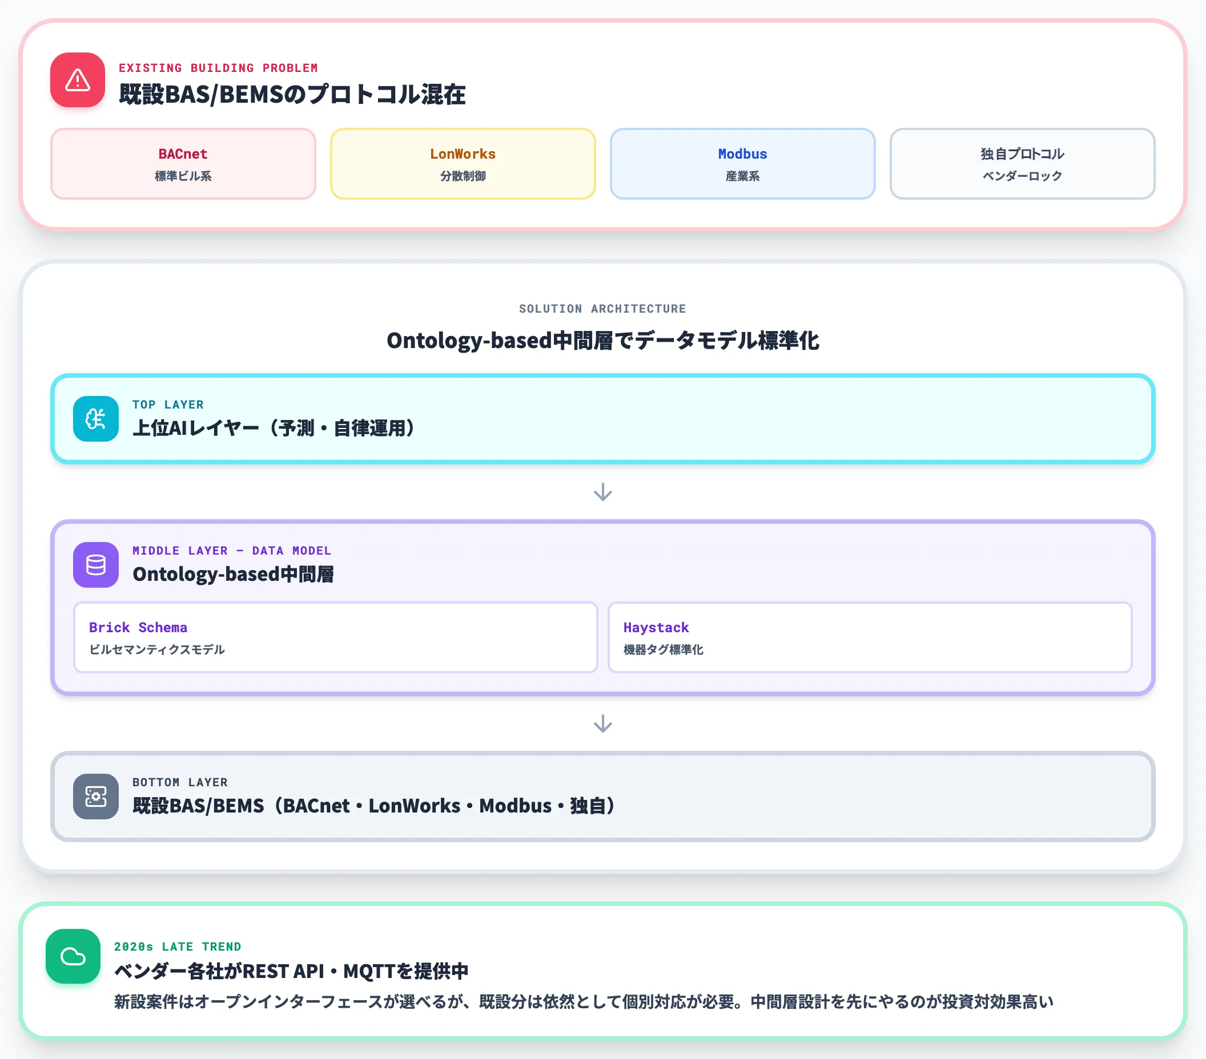Click the gray system icon in Bottom Layer

[95, 797]
